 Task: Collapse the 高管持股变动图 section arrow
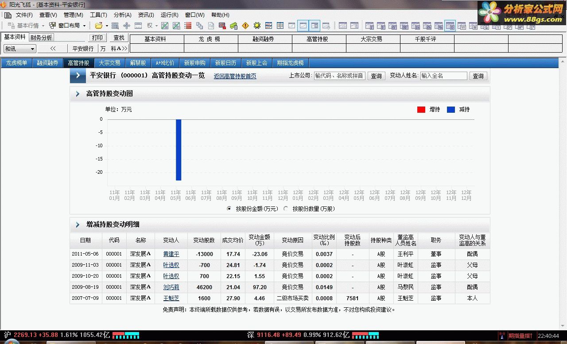point(78,94)
